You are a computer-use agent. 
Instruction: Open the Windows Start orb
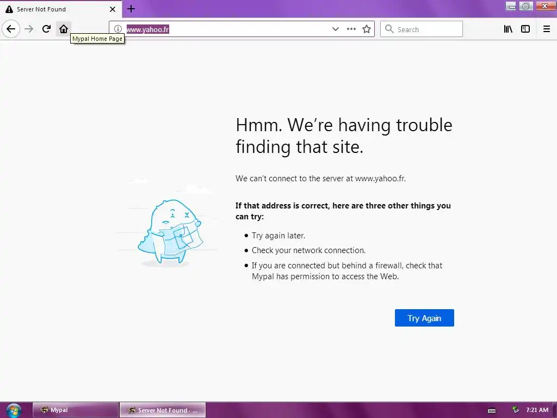click(x=14, y=410)
